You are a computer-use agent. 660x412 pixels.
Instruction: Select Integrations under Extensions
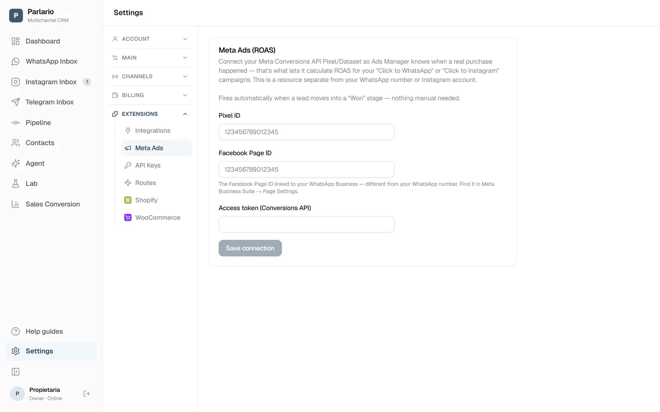coord(156,131)
